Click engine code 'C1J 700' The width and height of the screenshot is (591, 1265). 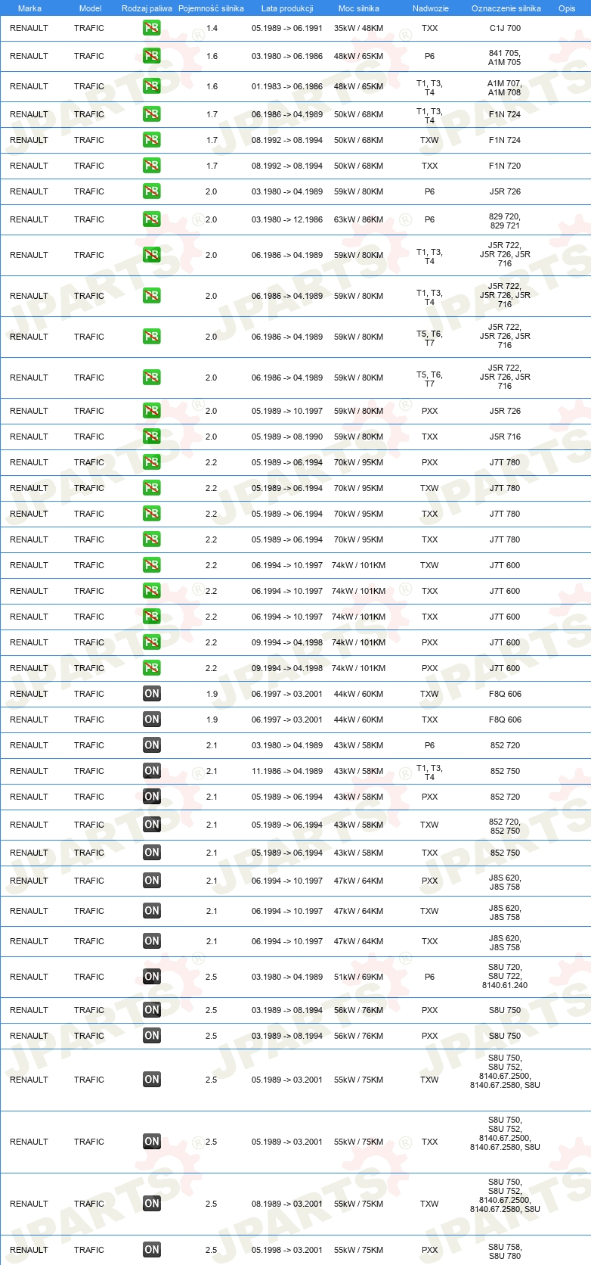505,28
